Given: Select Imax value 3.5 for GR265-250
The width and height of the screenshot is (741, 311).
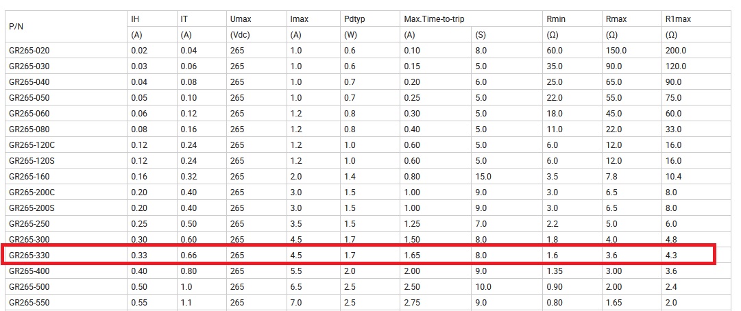Looking at the screenshot, I should point(296,224).
